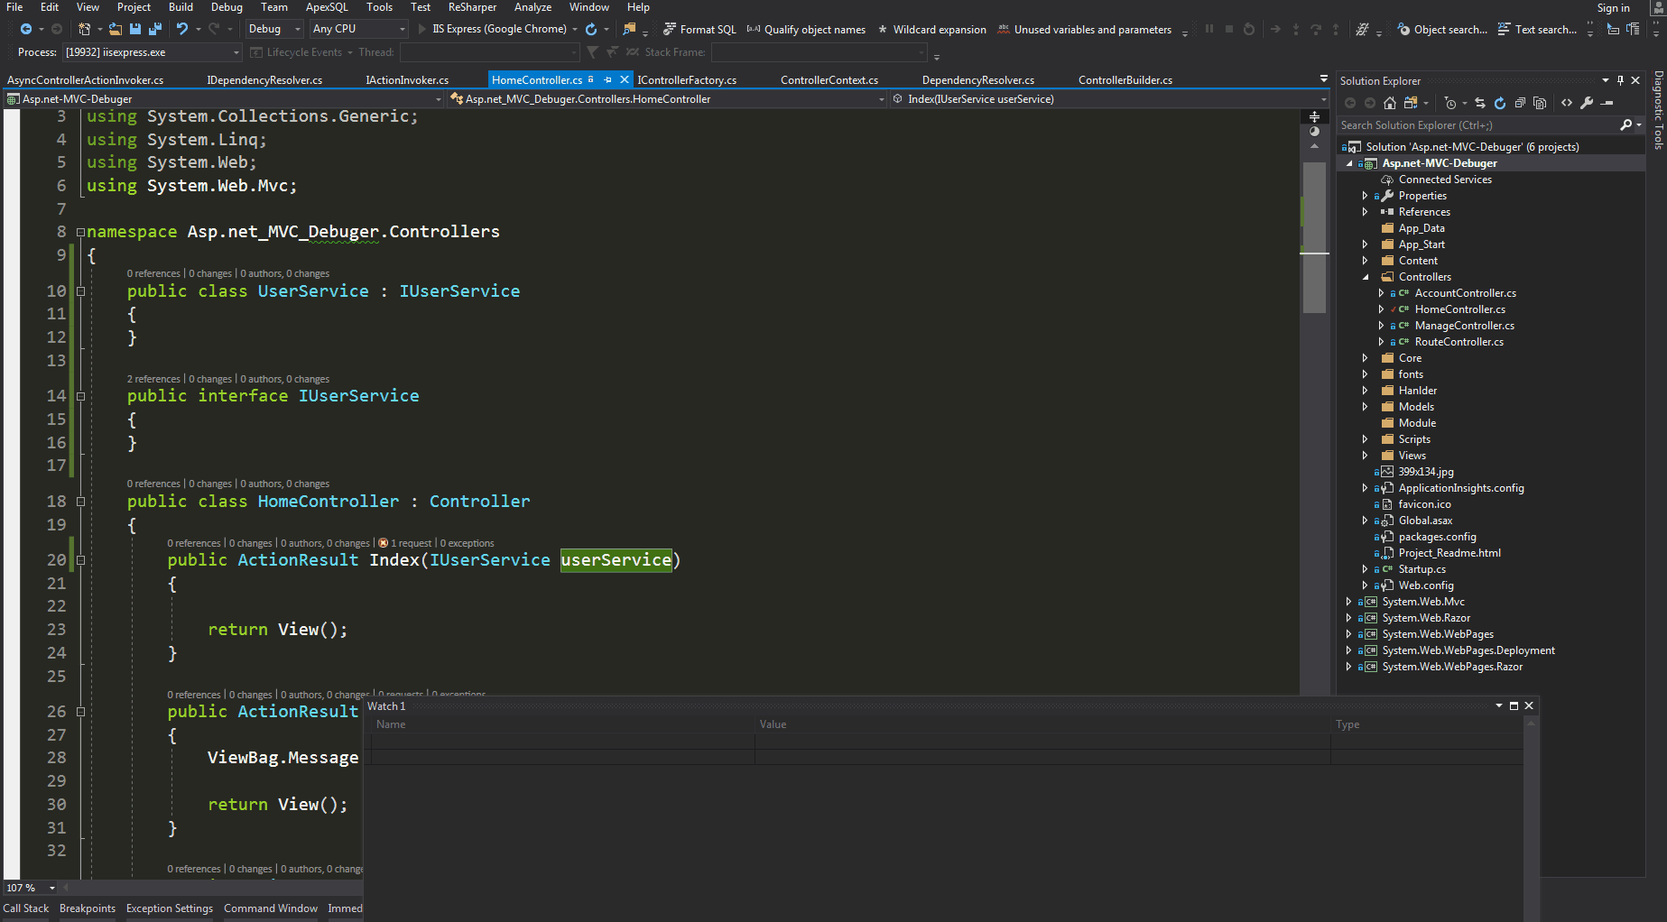Image resolution: width=1667 pixels, height=922 pixels.
Task: Expand the Views folder in Solution Explorer
Action: pyautogui.click(x=1365, y=456)
